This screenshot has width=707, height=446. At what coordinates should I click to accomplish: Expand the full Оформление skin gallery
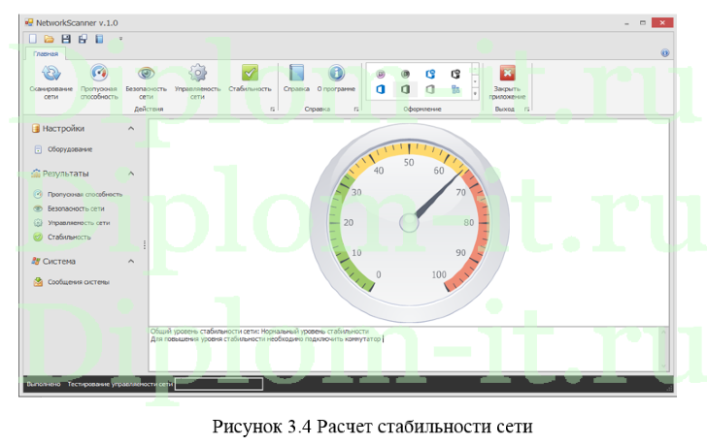[x=475, y=94]
